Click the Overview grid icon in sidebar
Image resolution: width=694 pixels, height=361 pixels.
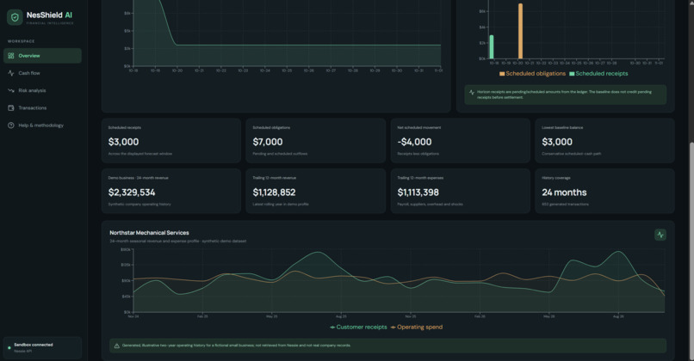11,56
